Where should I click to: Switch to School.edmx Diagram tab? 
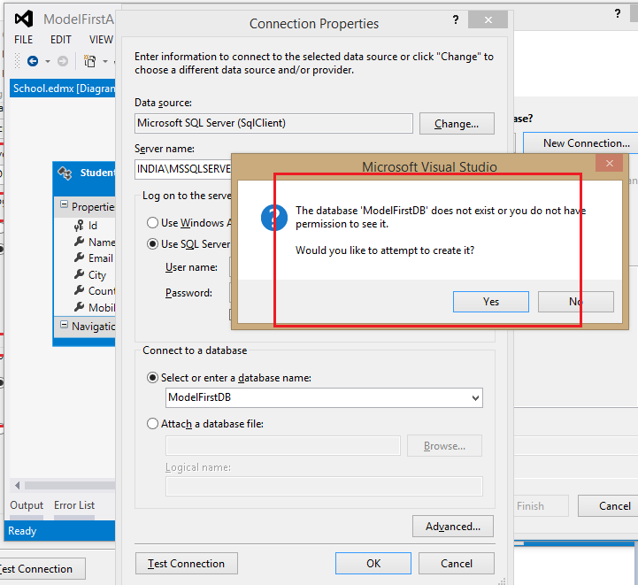tap(64, 89)
